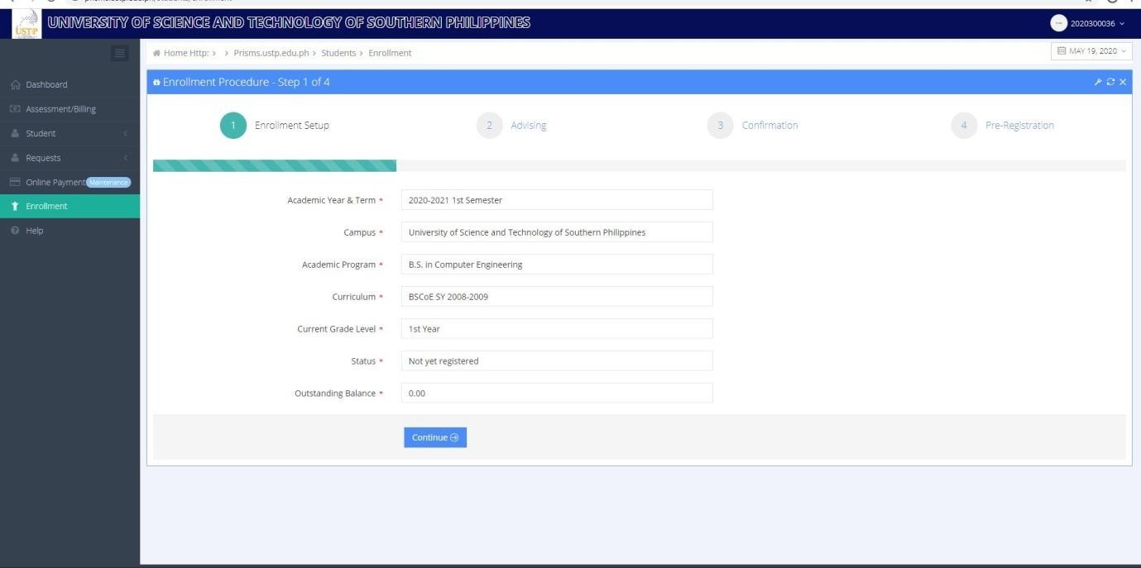Viewport: 1141px width, 568px height.
Task: Expand the Requests submenu chevron
Action: point(126,158)
